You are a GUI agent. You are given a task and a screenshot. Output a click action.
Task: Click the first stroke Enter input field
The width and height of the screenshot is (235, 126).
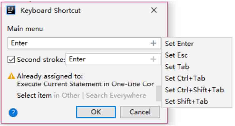click(78, 43)
